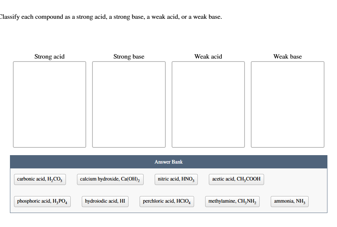
Task: Click inside the Answer Bank panel area
Action: [x=168, y=190]
